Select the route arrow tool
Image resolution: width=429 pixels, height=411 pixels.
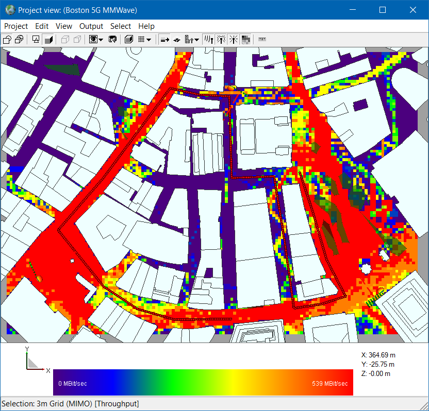(166, 39)
